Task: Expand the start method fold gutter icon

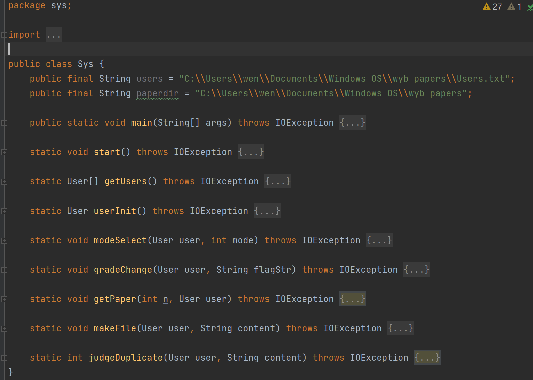Action: coord(4,152)
